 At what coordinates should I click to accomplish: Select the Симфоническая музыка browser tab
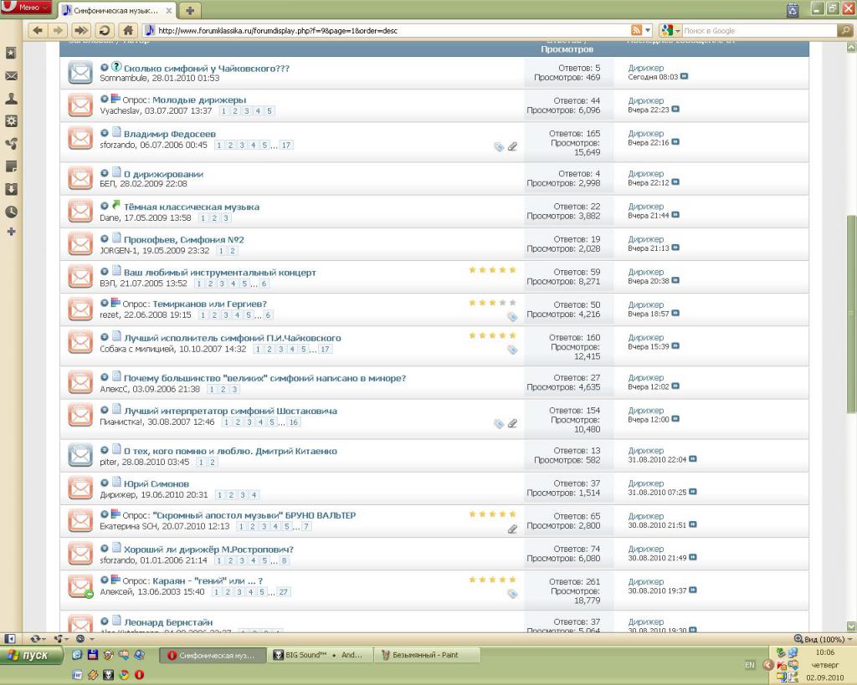coord(117,10)
